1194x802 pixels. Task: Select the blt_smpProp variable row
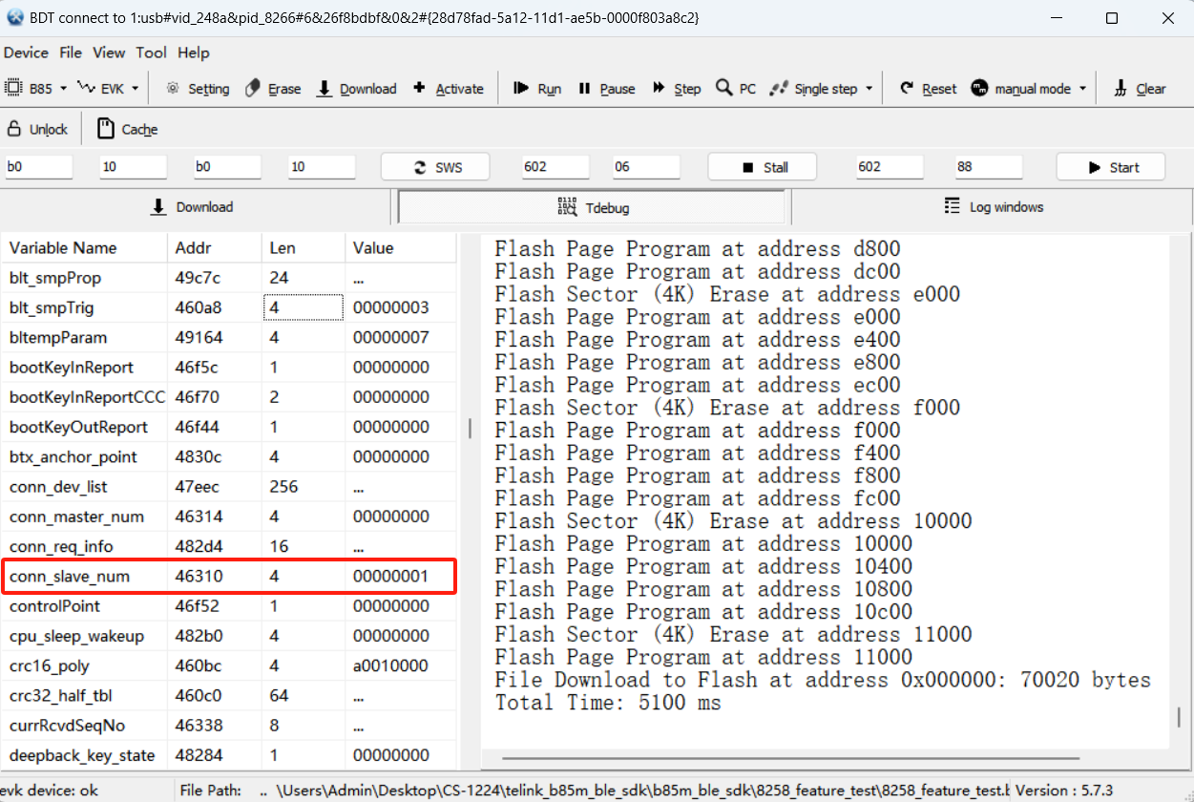(x=229, y=278)
